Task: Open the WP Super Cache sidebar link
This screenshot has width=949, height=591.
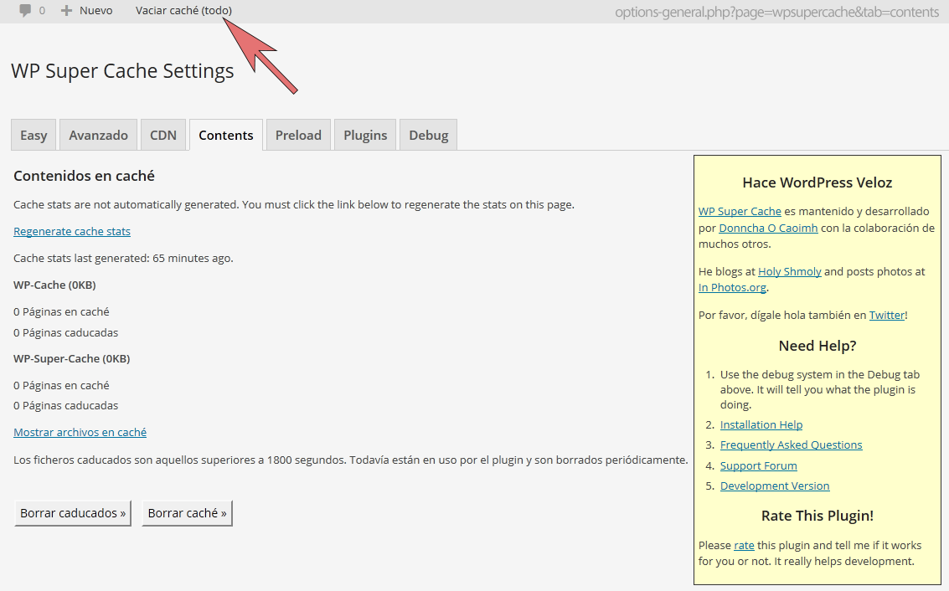Action: click(x=740, y=211)
